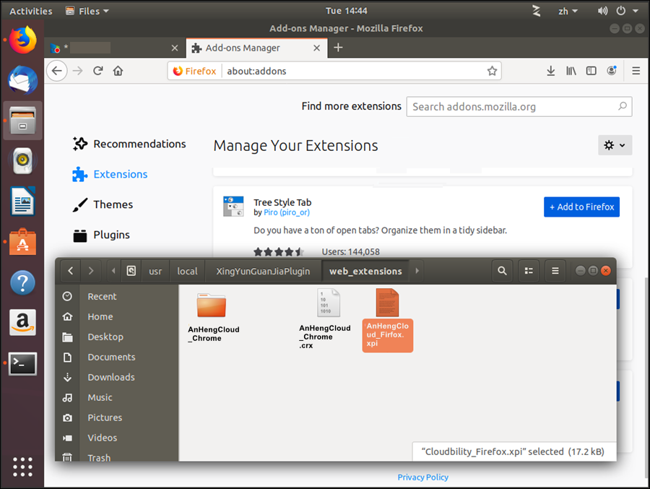Open Ubuntu Software from the dock
The height and width of the screenshot is (489, 650).
[x=23, y=242]
